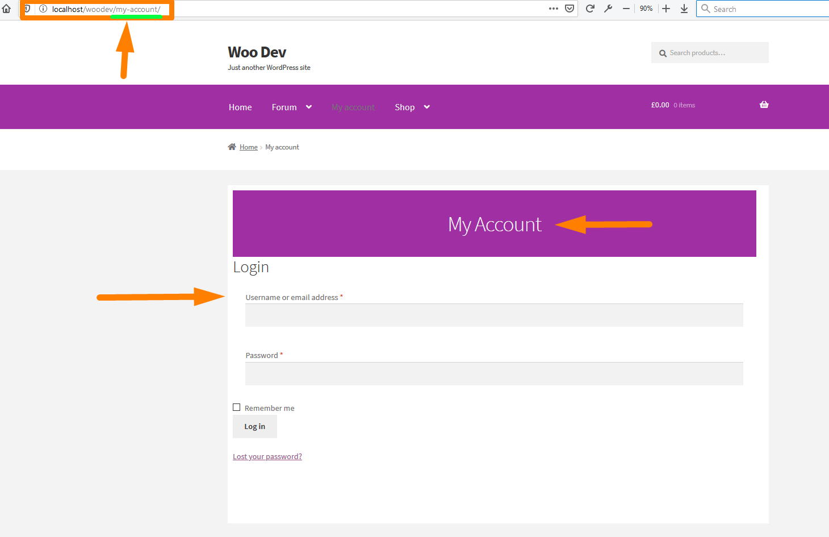Click the browser home icon

(x=7, y=9)
